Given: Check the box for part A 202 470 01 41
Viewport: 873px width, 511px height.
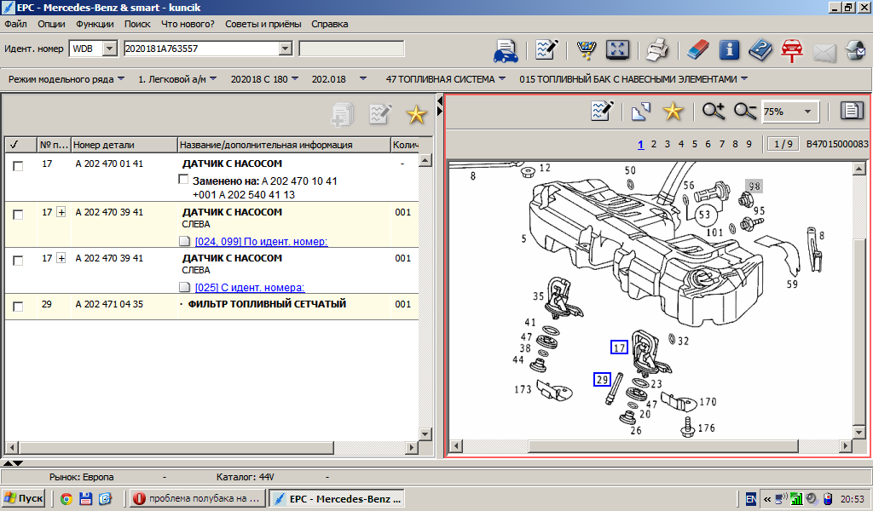Looking at the screenshot, I should point(18,167).
